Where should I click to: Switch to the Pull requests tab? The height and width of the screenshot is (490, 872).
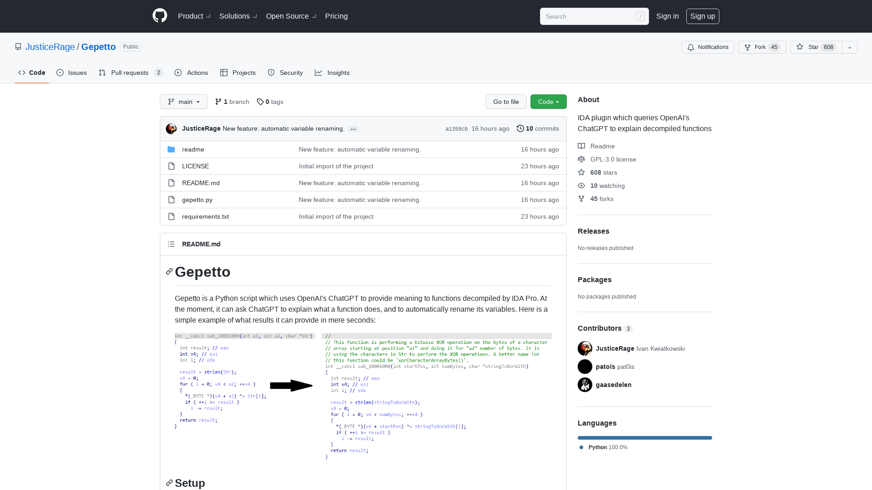click(x=130, y=73)
